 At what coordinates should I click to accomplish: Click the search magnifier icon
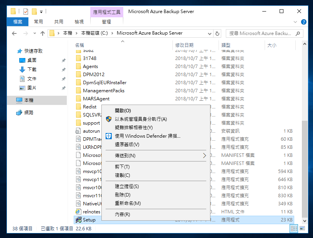point(298,33)
